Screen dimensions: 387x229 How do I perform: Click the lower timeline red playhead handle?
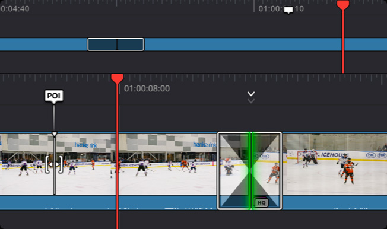point(118,79)
